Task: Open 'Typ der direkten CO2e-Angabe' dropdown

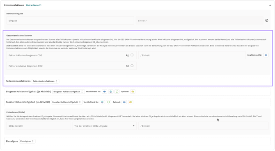Action: (104, 126)
